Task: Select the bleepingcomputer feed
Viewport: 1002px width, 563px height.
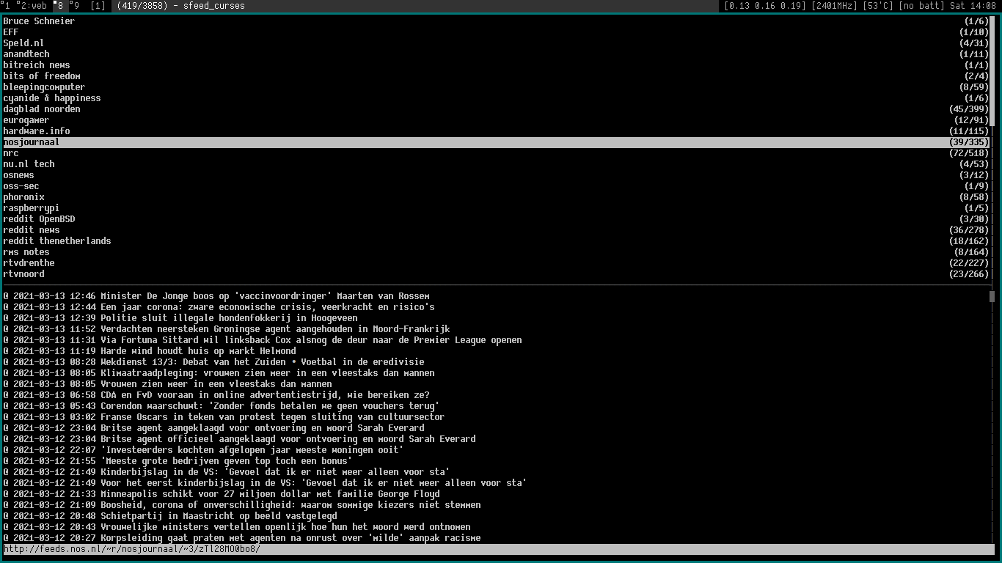Action: coord(44,87)
